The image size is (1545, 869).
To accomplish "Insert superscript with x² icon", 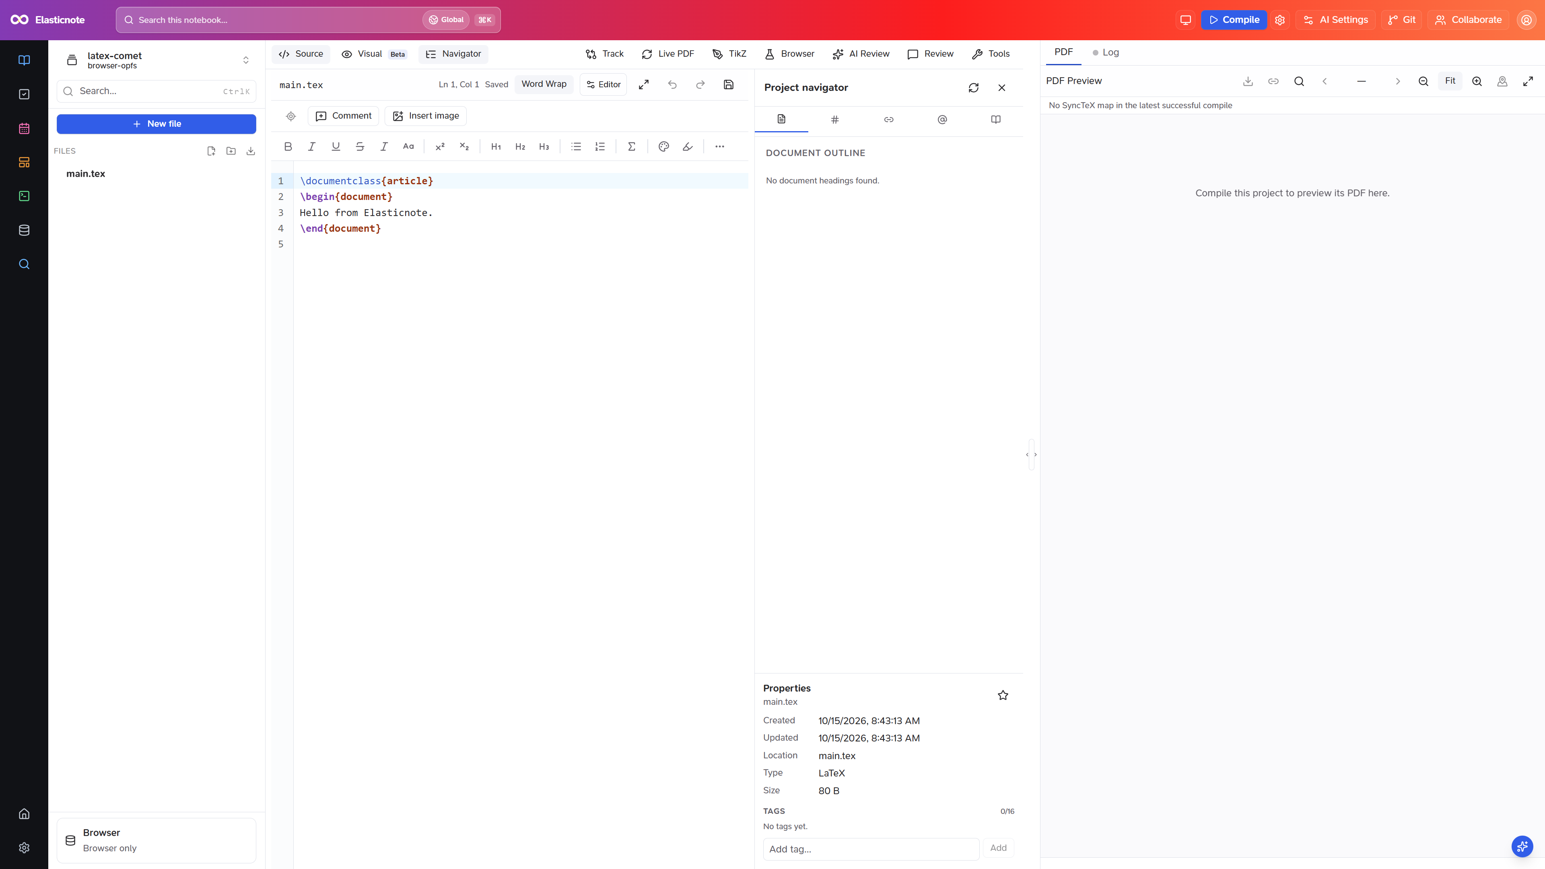I will click(440, 146).
